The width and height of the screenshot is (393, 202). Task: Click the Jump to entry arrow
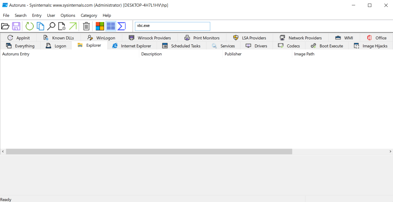(73, 26)
